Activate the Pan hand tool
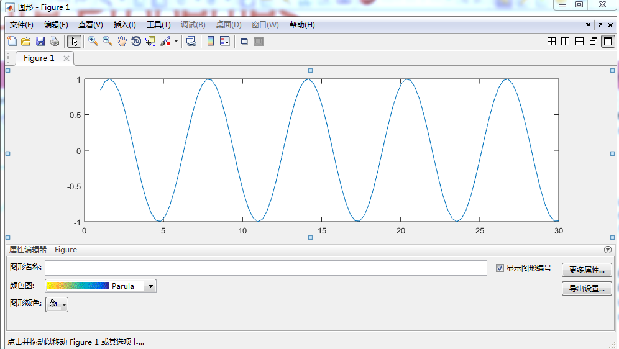 coord(122,42)
